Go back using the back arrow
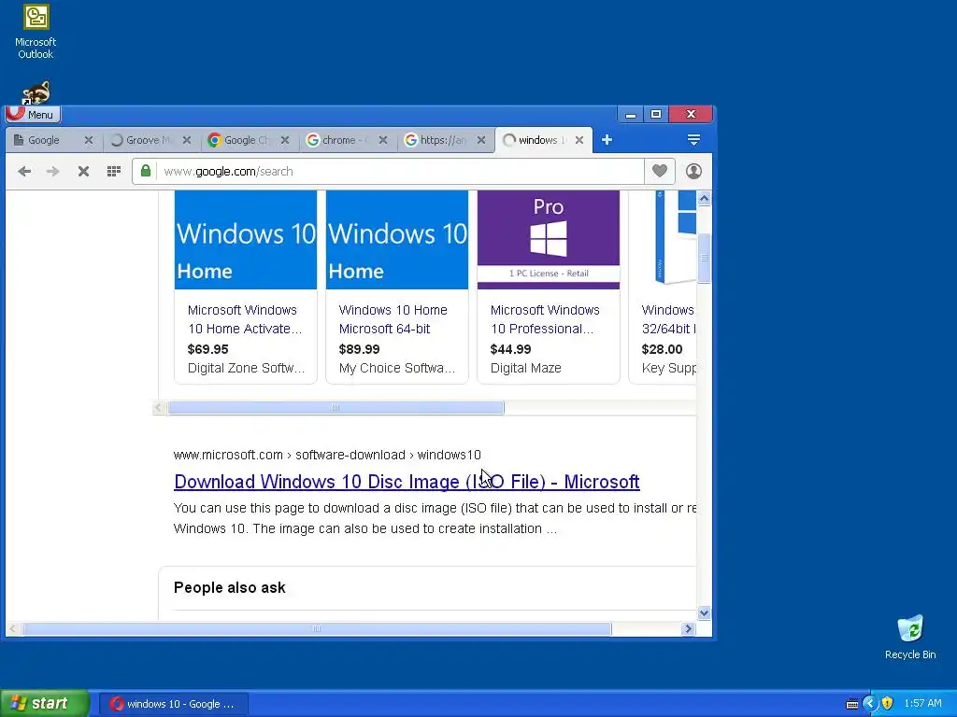Image resolution: width=957 pixels, height=717 pixels. tap(24, 172)
